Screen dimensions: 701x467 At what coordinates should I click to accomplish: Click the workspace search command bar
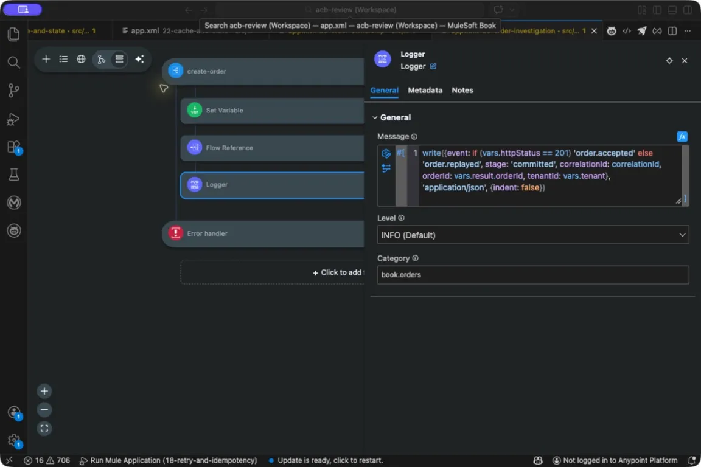(350, 10)
